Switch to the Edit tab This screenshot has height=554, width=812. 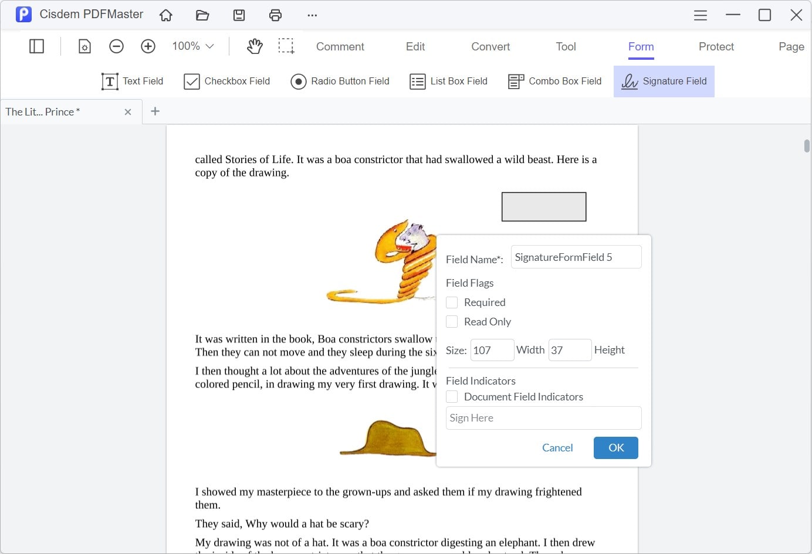(x=415, y=46)
